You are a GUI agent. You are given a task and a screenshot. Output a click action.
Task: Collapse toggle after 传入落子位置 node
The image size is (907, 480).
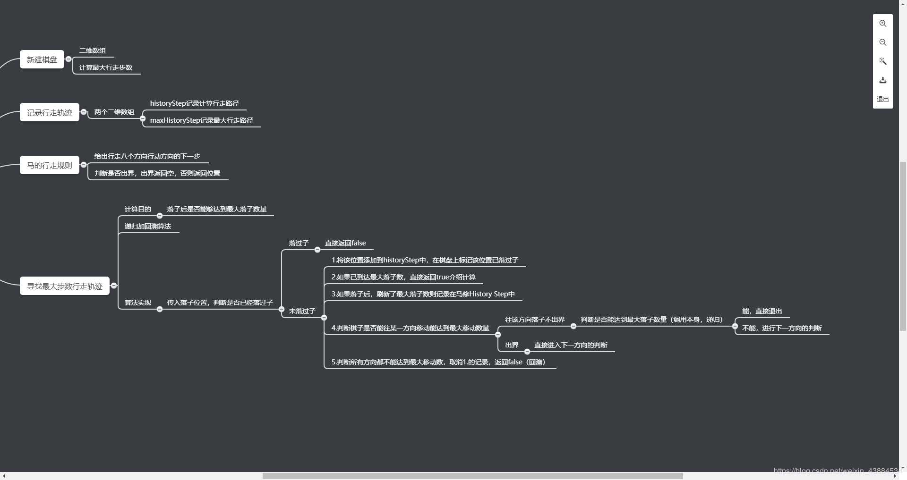click(x=282, y=309)
